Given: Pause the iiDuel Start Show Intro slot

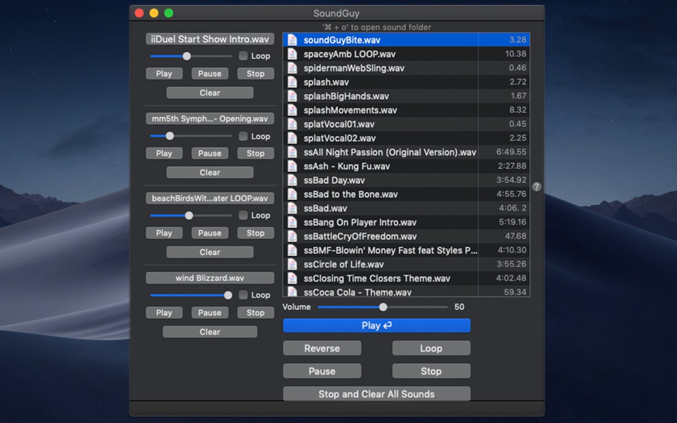Looking at the screenshot, I should 210,74.
